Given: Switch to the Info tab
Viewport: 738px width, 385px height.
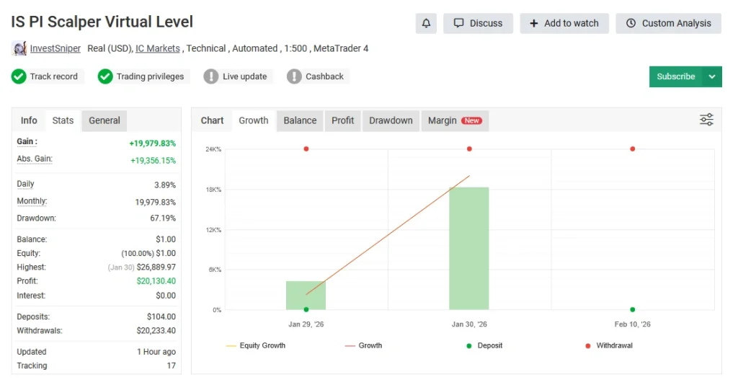Looking at the screenshot, I should point(29,120).
